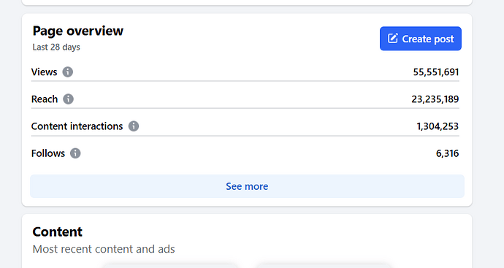Click the Reach metric label

[x=45, y=99]
